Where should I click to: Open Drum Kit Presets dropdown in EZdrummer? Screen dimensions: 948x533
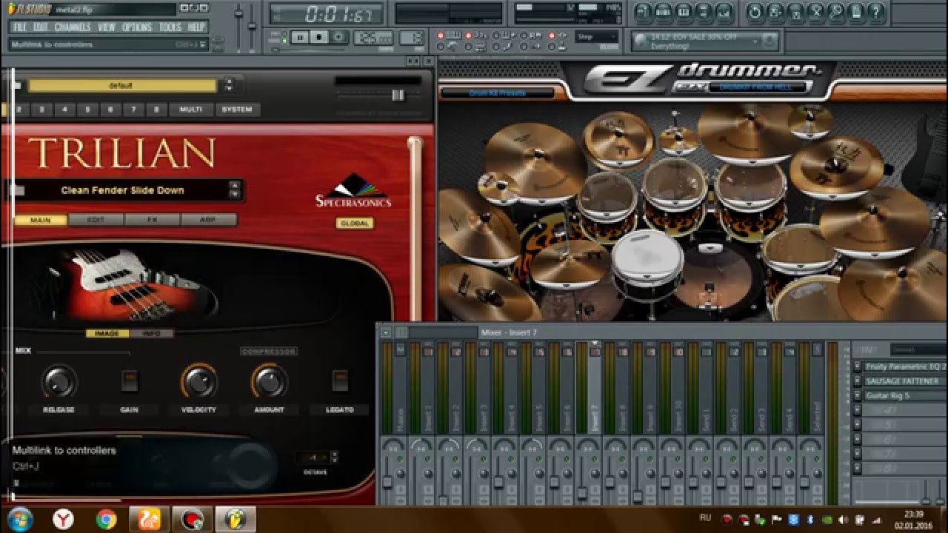497,93
